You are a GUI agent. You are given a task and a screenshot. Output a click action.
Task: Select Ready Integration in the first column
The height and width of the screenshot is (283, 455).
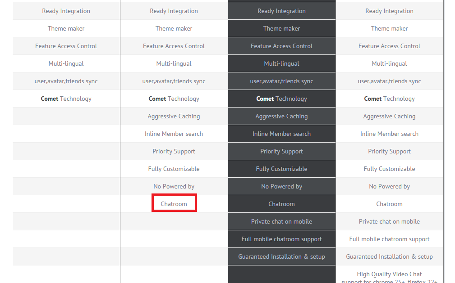(66, 11)
